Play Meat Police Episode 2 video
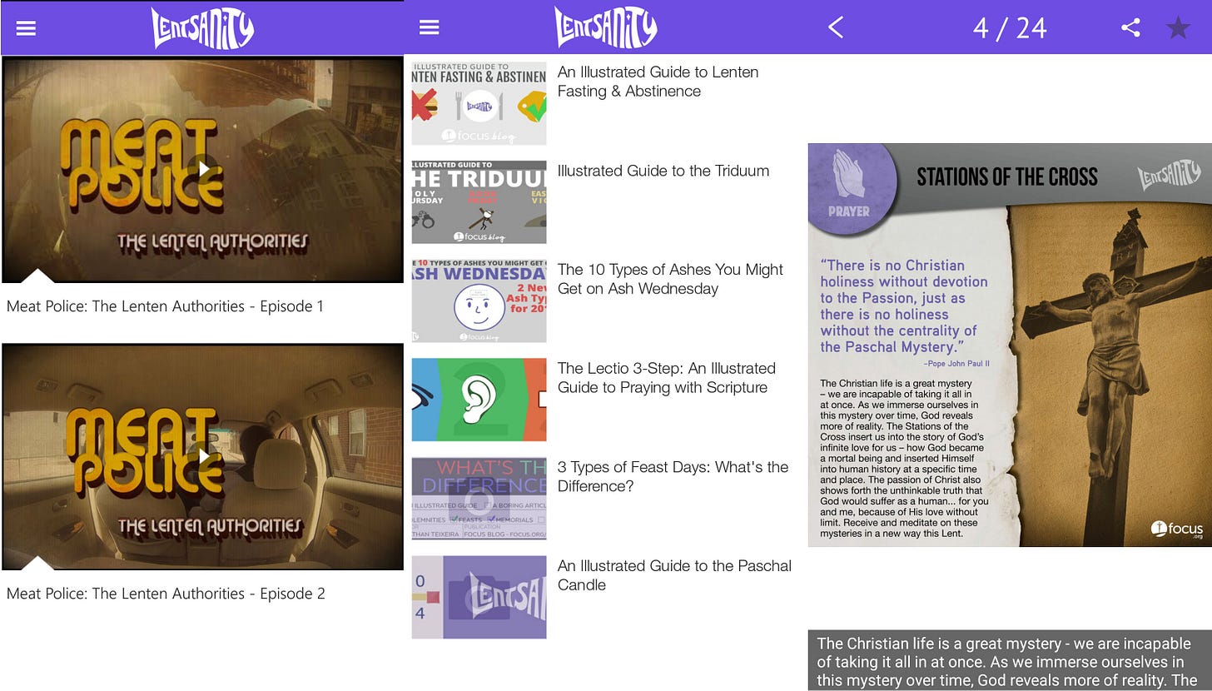1212x691 pixels. click(203, 457)
